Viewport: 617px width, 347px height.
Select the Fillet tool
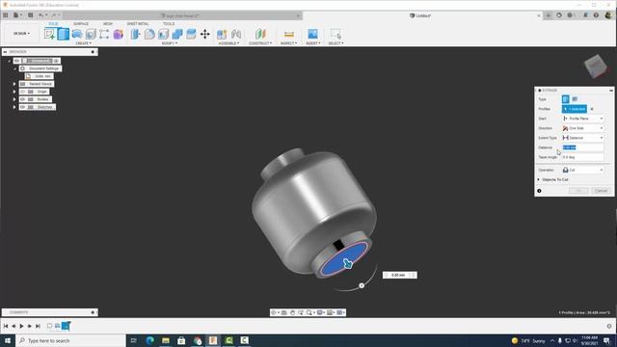pyautogui.click(x=149, y=35)
